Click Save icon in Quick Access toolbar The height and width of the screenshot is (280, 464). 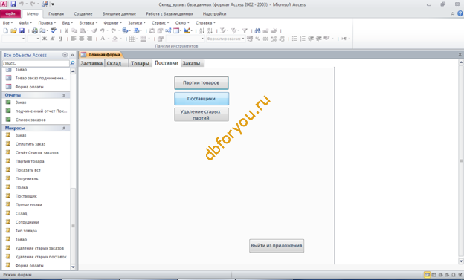click(13, 4)
